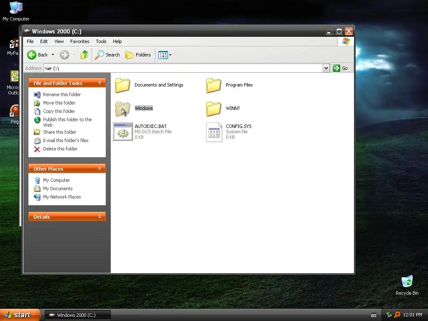The image size is (428, 321).
Task: Open the Tools menu
Action: pyautogui.click(x=101, y=41)
